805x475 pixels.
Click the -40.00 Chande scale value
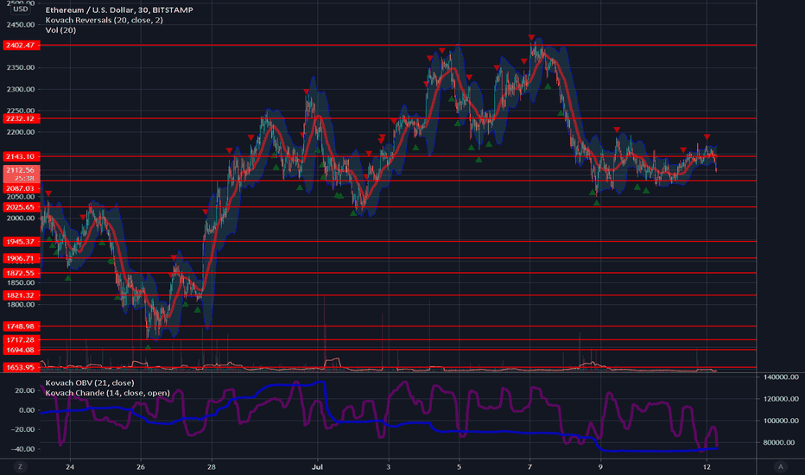23,449
